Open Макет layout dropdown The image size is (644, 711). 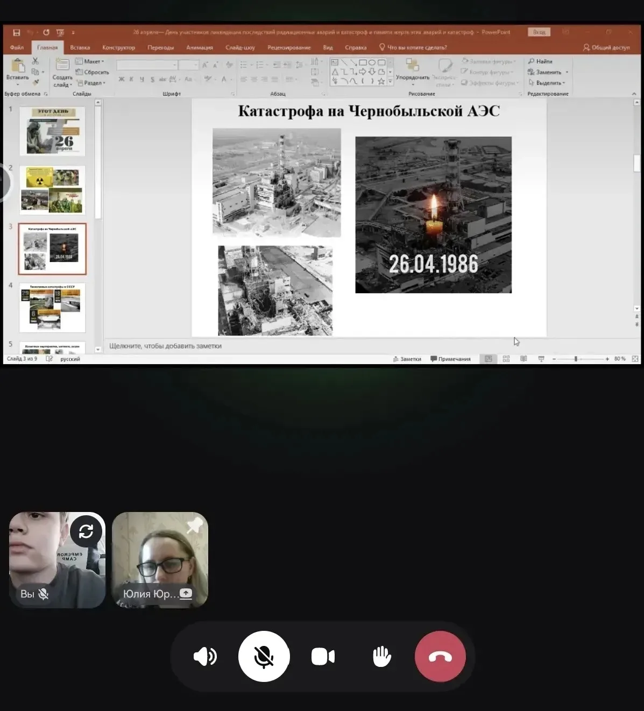[x=90, y=61]
